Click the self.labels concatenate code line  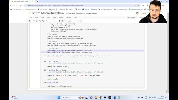71,52
